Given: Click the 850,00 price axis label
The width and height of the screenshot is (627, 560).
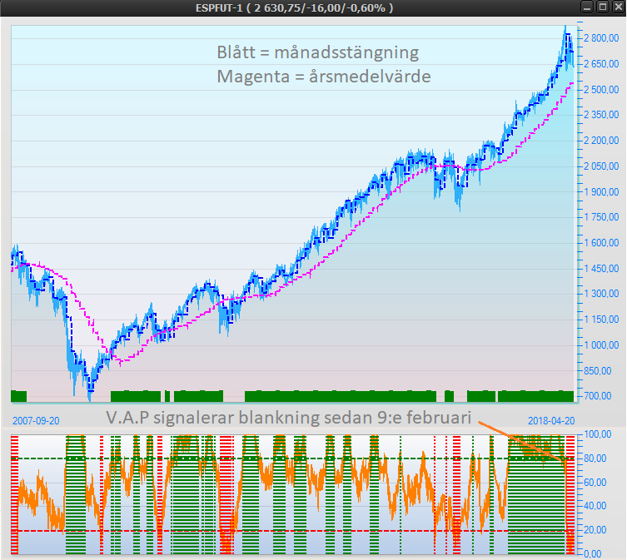Looking at the screenshot, I should coord(597,371).
